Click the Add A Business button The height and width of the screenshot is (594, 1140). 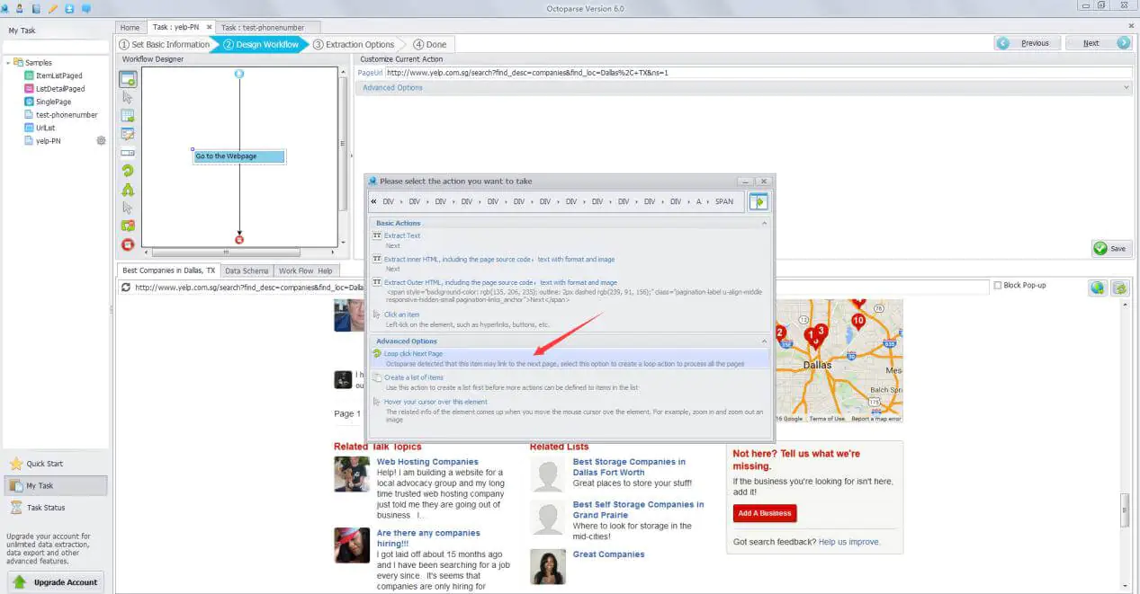(x=764, y=513)
